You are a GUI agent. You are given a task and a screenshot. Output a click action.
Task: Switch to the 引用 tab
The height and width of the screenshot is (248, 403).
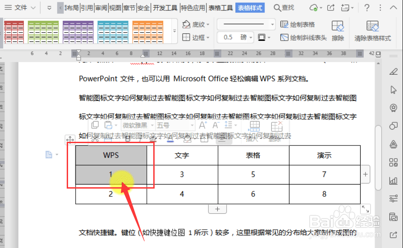tap(87, 8)
